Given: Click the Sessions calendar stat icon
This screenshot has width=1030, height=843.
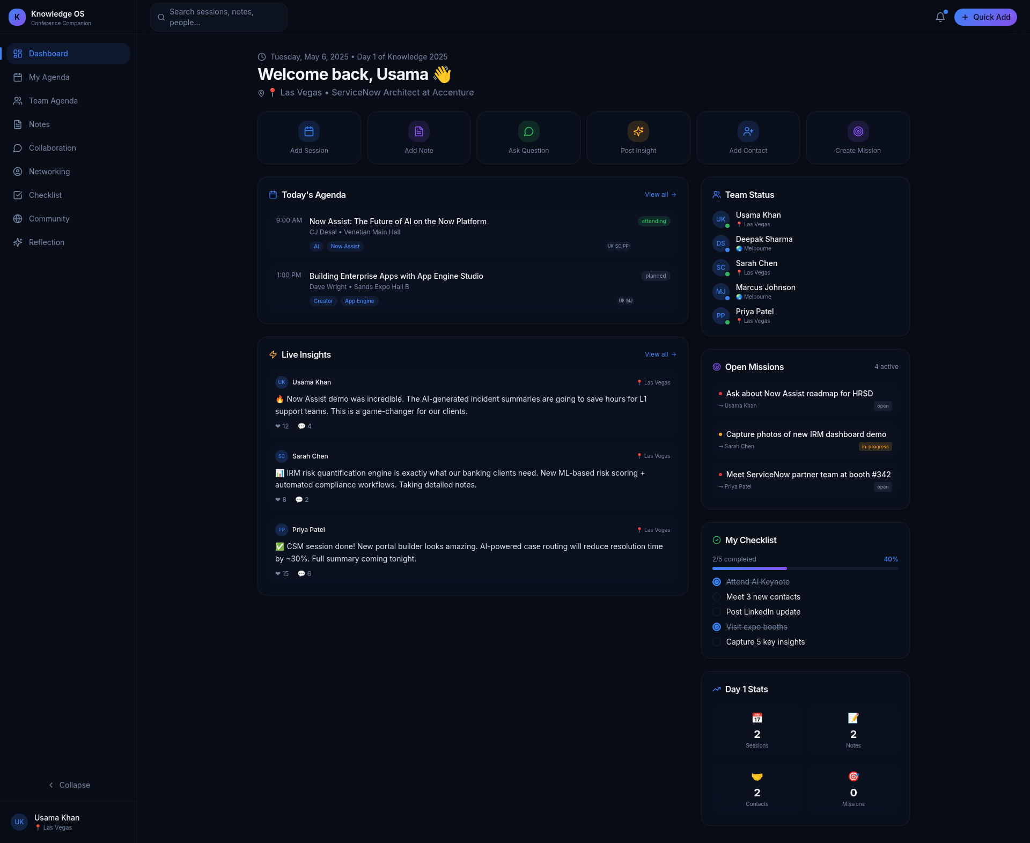Looking at the screenshot, I should pyautogui.click(x=757, y=718).
